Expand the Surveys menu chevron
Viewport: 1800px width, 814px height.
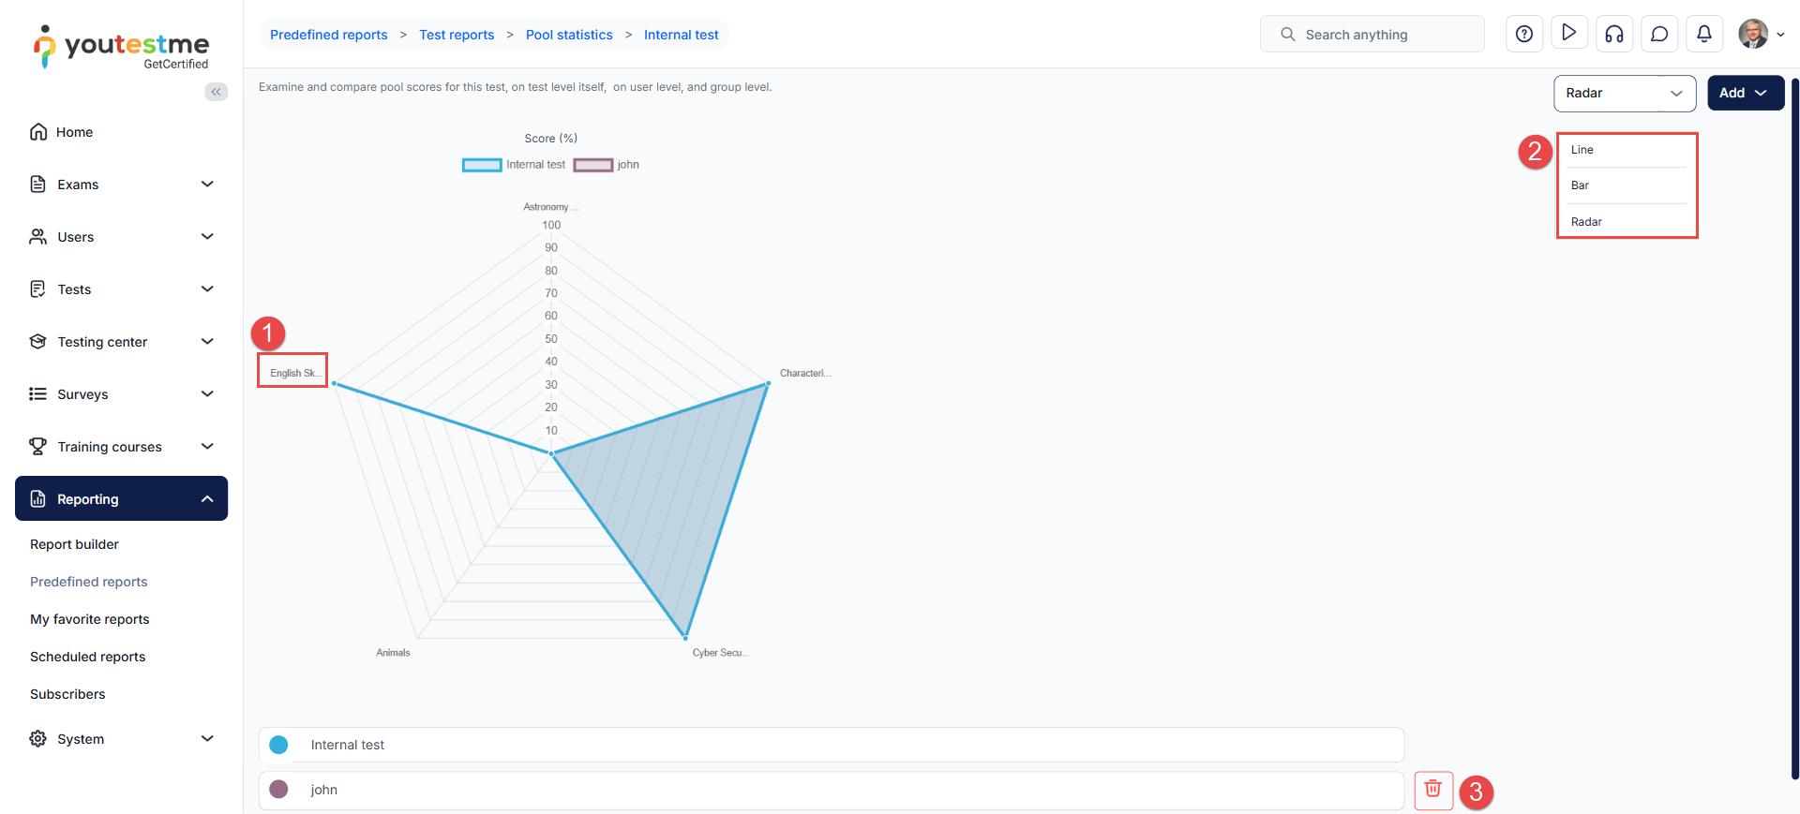[x=207, y=394]
